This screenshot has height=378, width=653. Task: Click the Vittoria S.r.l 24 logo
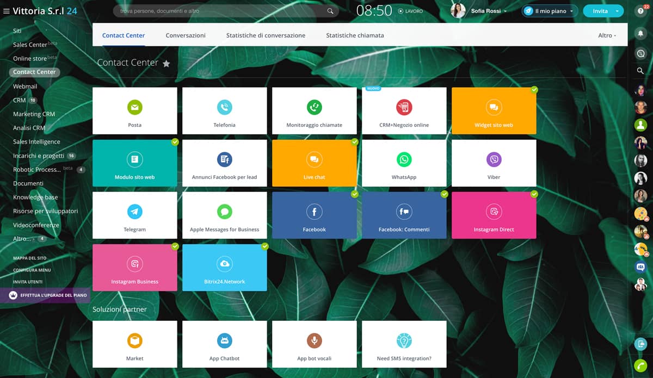[x=45, y=11]
